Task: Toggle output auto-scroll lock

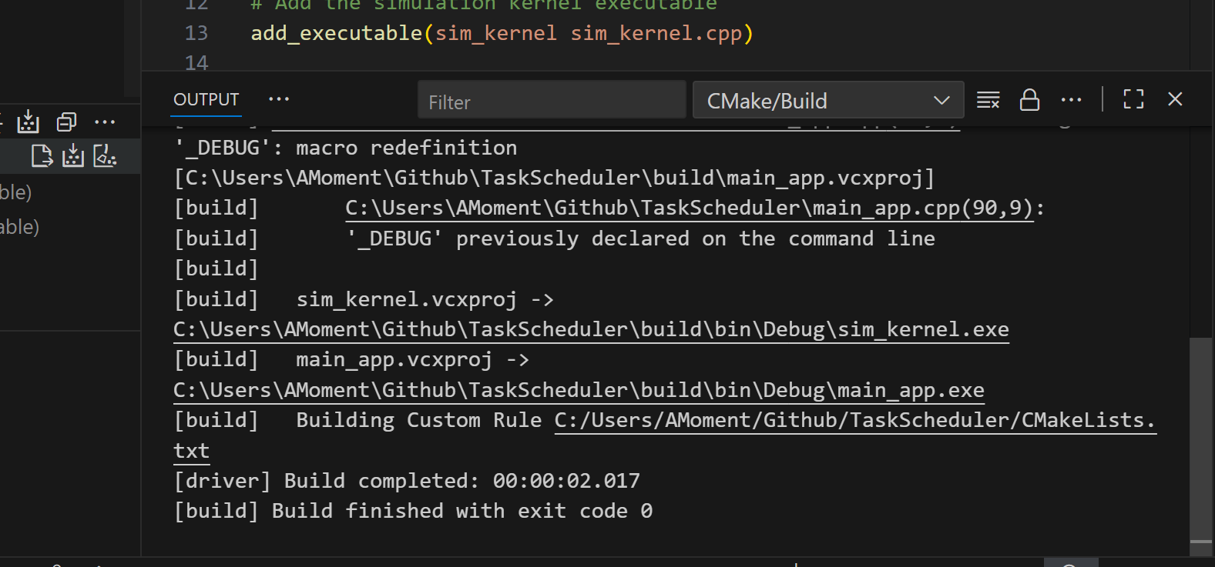Action: tap(1029, 100)
